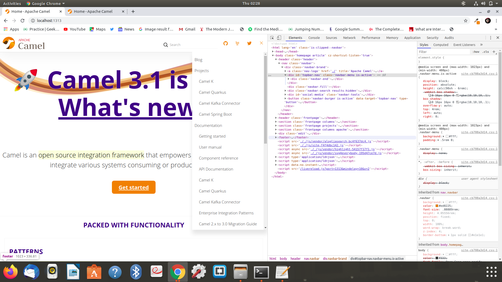The image size is (502, 282).
Task: Click the Camel site search field
Action: 193,45
